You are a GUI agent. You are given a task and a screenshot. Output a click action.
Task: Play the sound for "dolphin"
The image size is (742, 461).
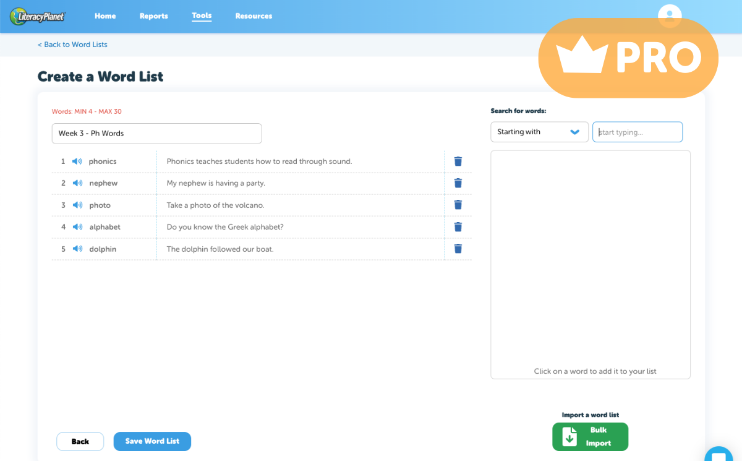tap(77, 249)
